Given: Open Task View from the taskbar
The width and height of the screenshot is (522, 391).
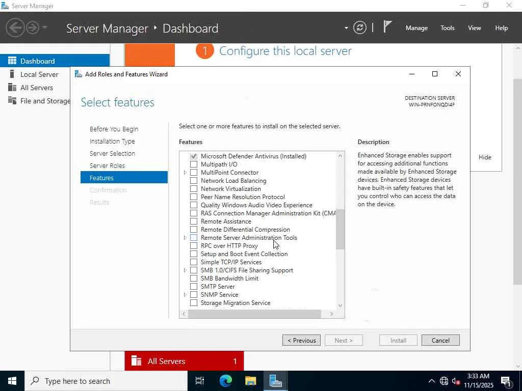Looking at the screenshot, I should click(200, 381).
